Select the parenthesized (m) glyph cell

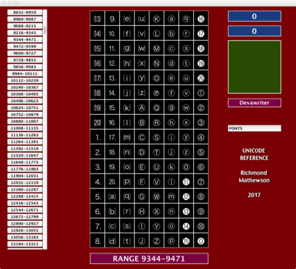click(x=127, y=137)
